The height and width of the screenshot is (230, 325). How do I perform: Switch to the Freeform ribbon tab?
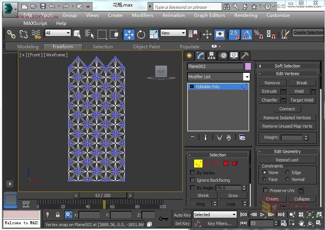[63, 46]
